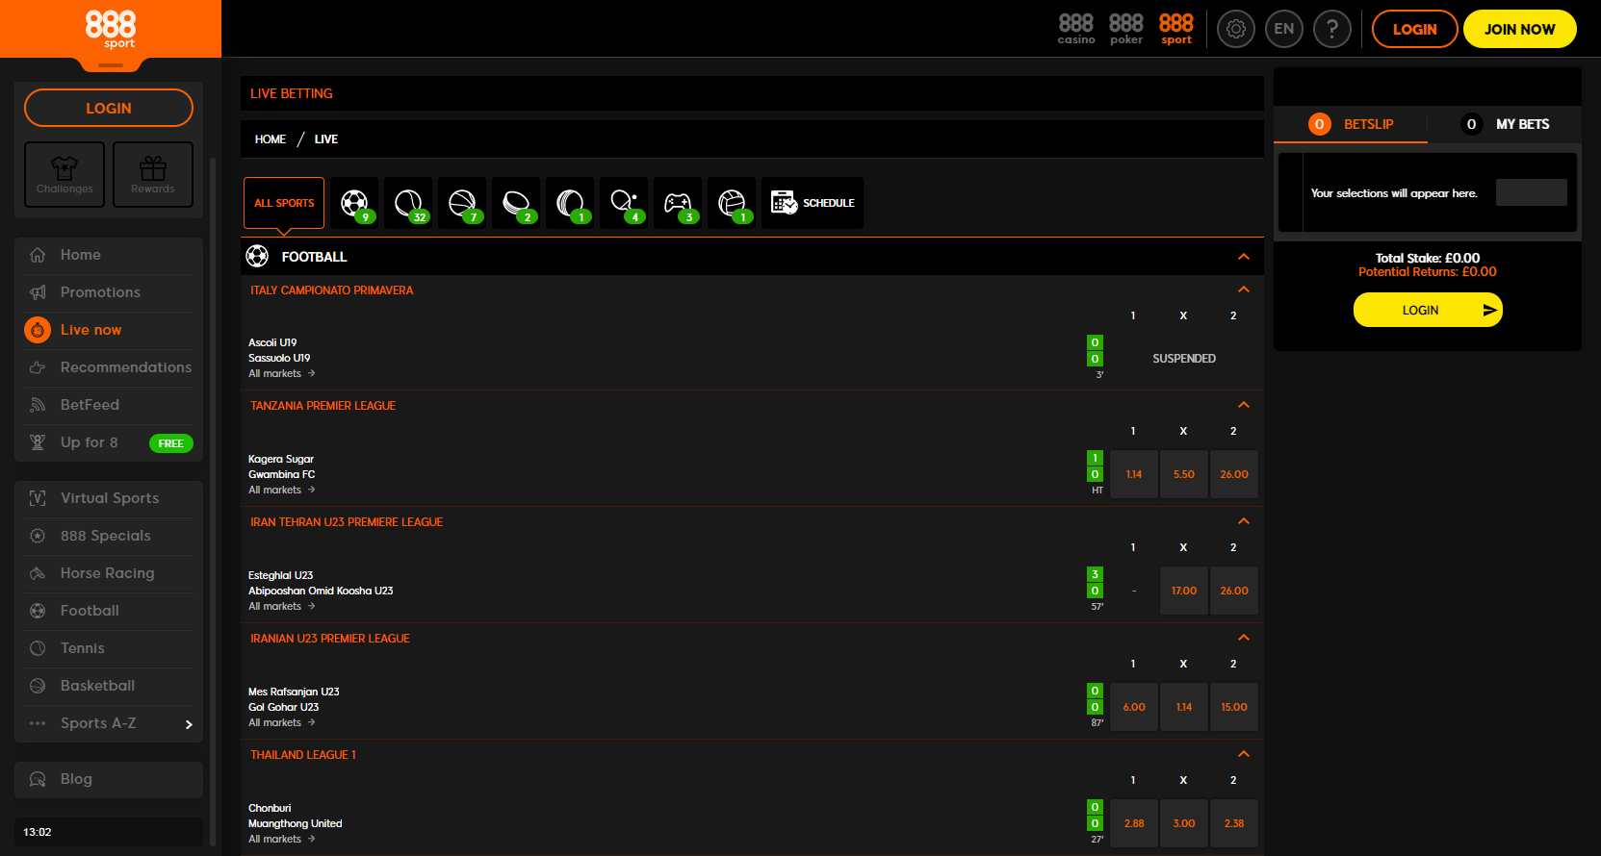
Task: Go to 888 casino
Action: (1076, 29)
